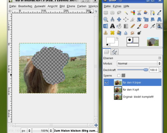Select the Color Picker eyedropper tool

tap(159, 13)
